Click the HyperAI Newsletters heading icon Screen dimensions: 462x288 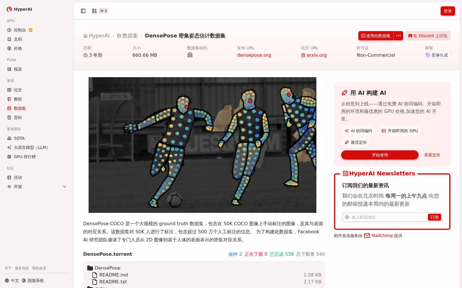tap(345, 173)
